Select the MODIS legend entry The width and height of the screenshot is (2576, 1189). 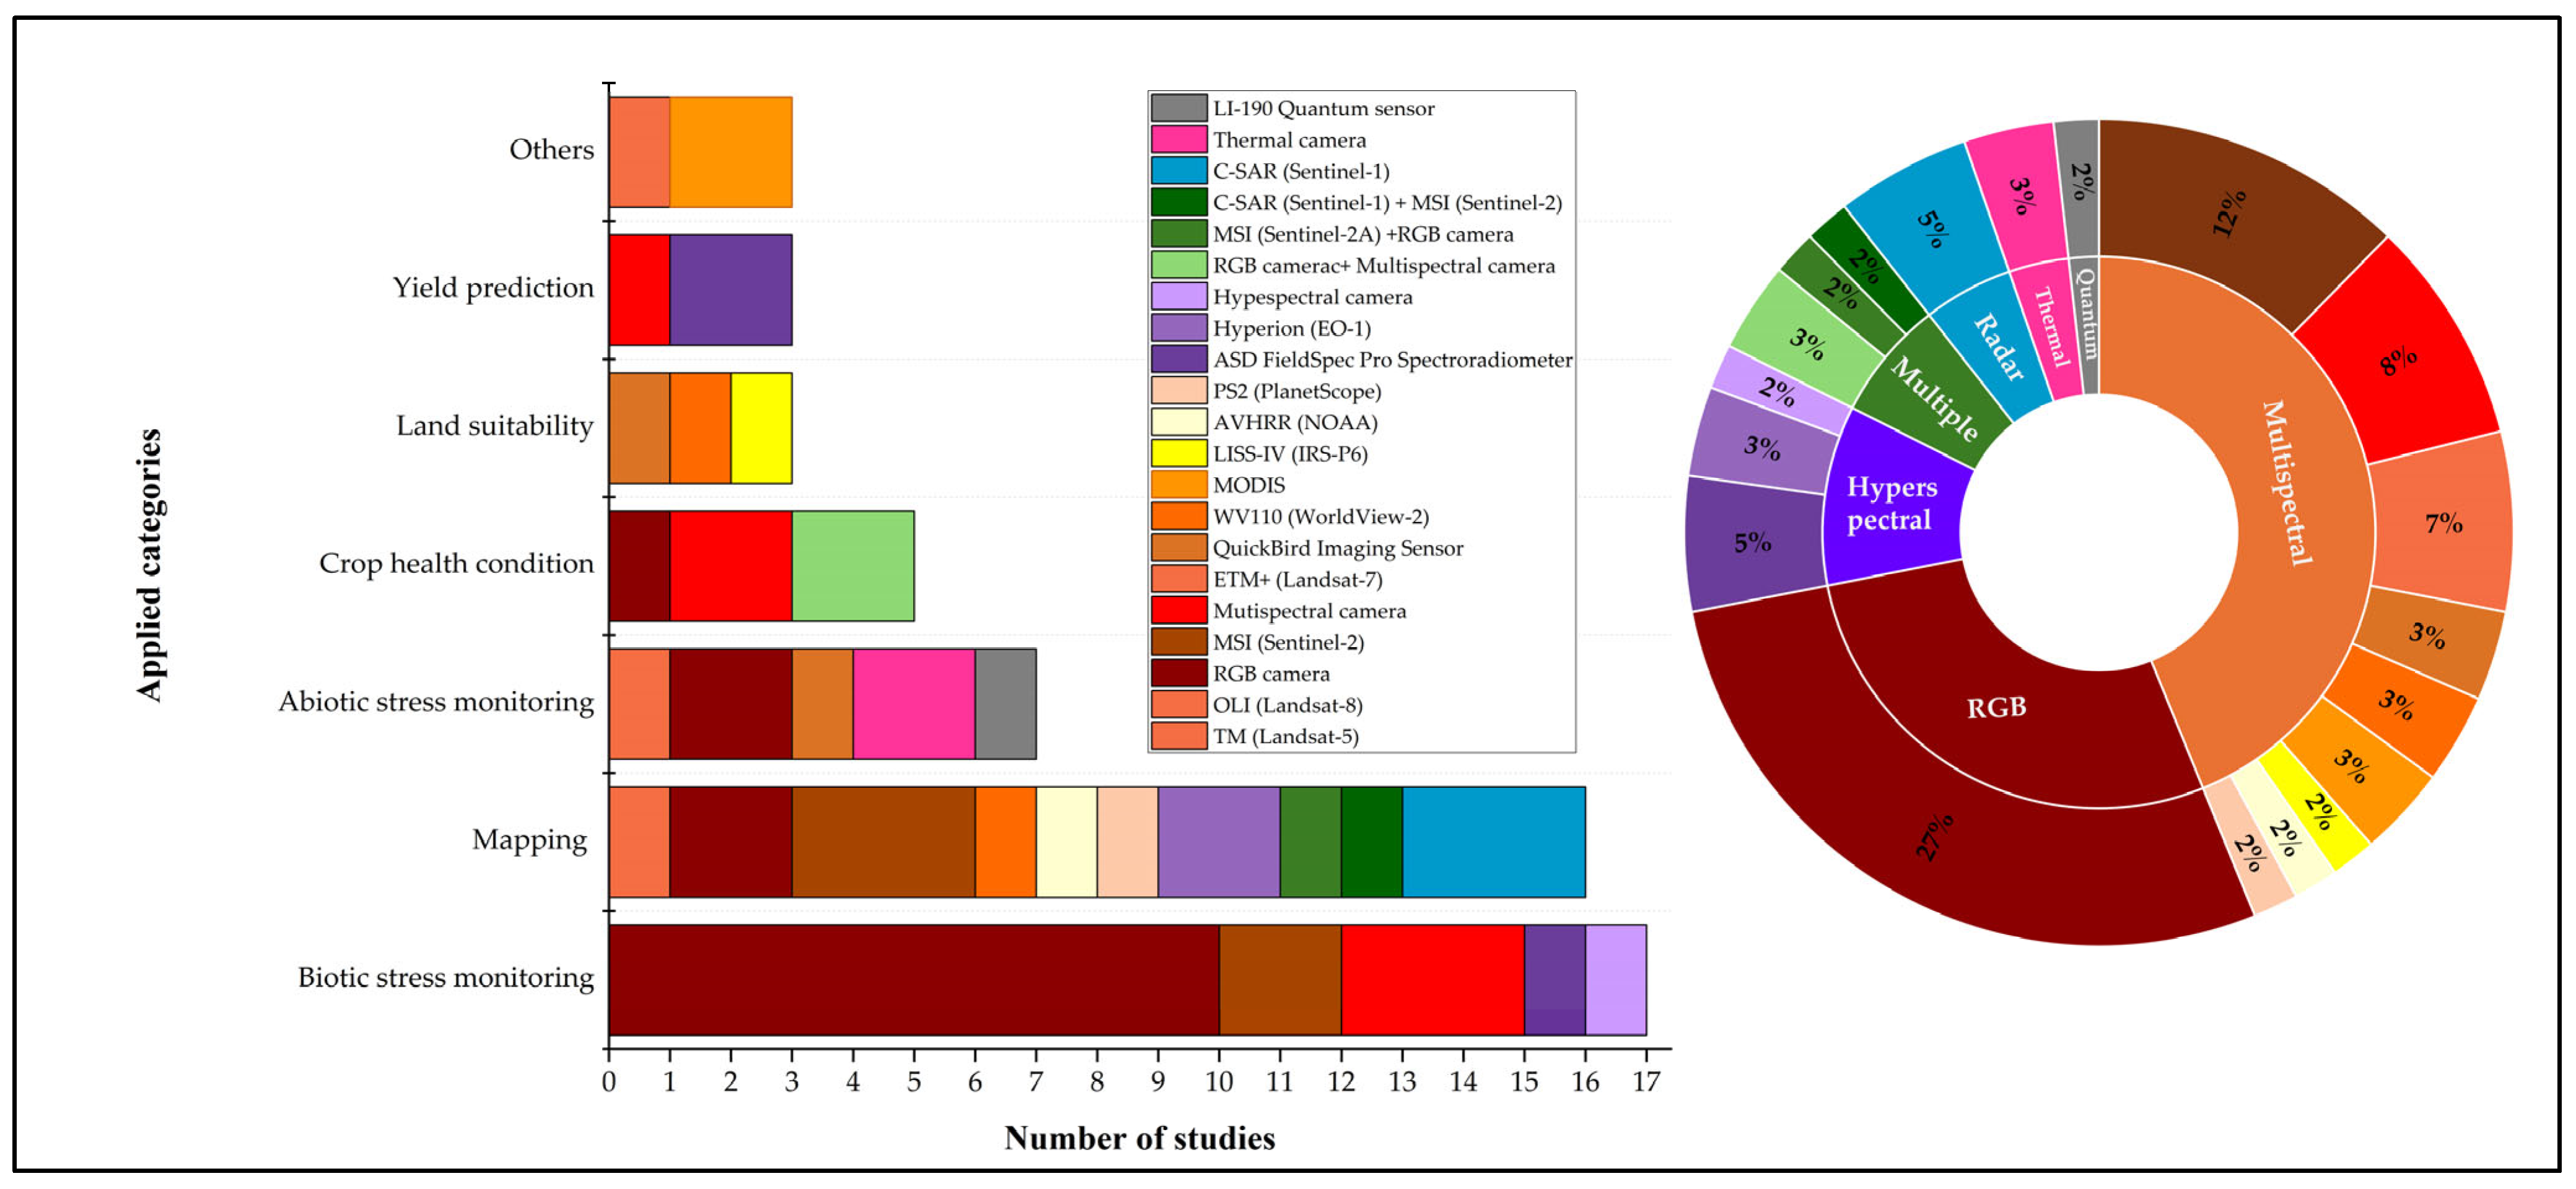(1218, 485)
